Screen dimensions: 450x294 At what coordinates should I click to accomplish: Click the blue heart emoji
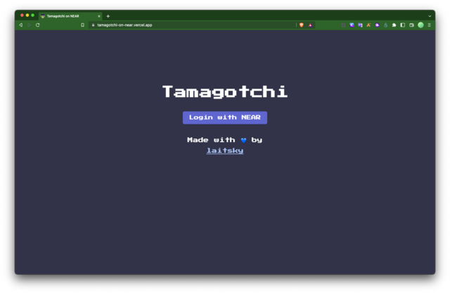click(243, 140)
